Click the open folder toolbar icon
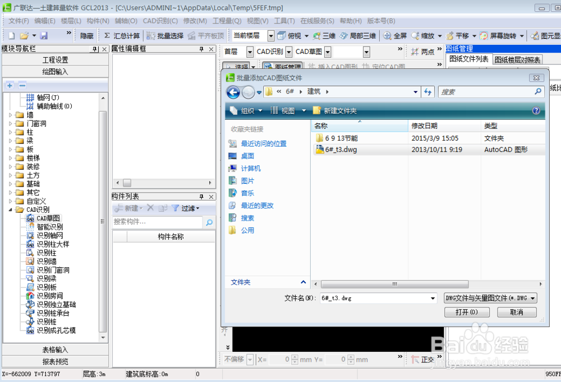This screenshot has height=382, width=561. tap(24, 35)
